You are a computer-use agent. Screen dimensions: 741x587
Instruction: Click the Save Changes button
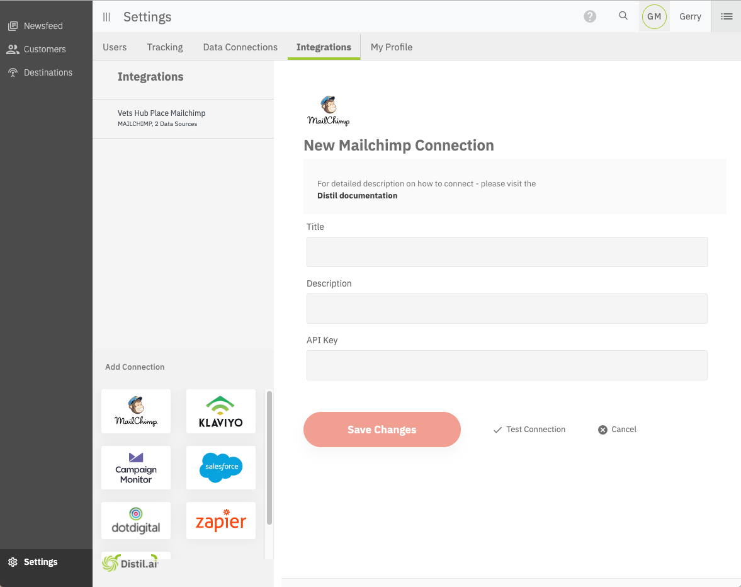pyautogui.click(x=382, y=430)
